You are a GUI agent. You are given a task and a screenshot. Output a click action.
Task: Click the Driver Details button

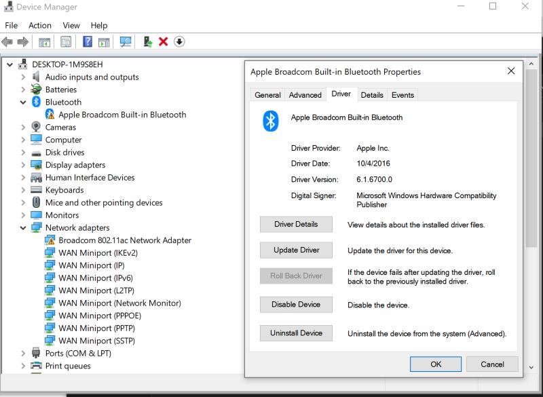(296, 224)
